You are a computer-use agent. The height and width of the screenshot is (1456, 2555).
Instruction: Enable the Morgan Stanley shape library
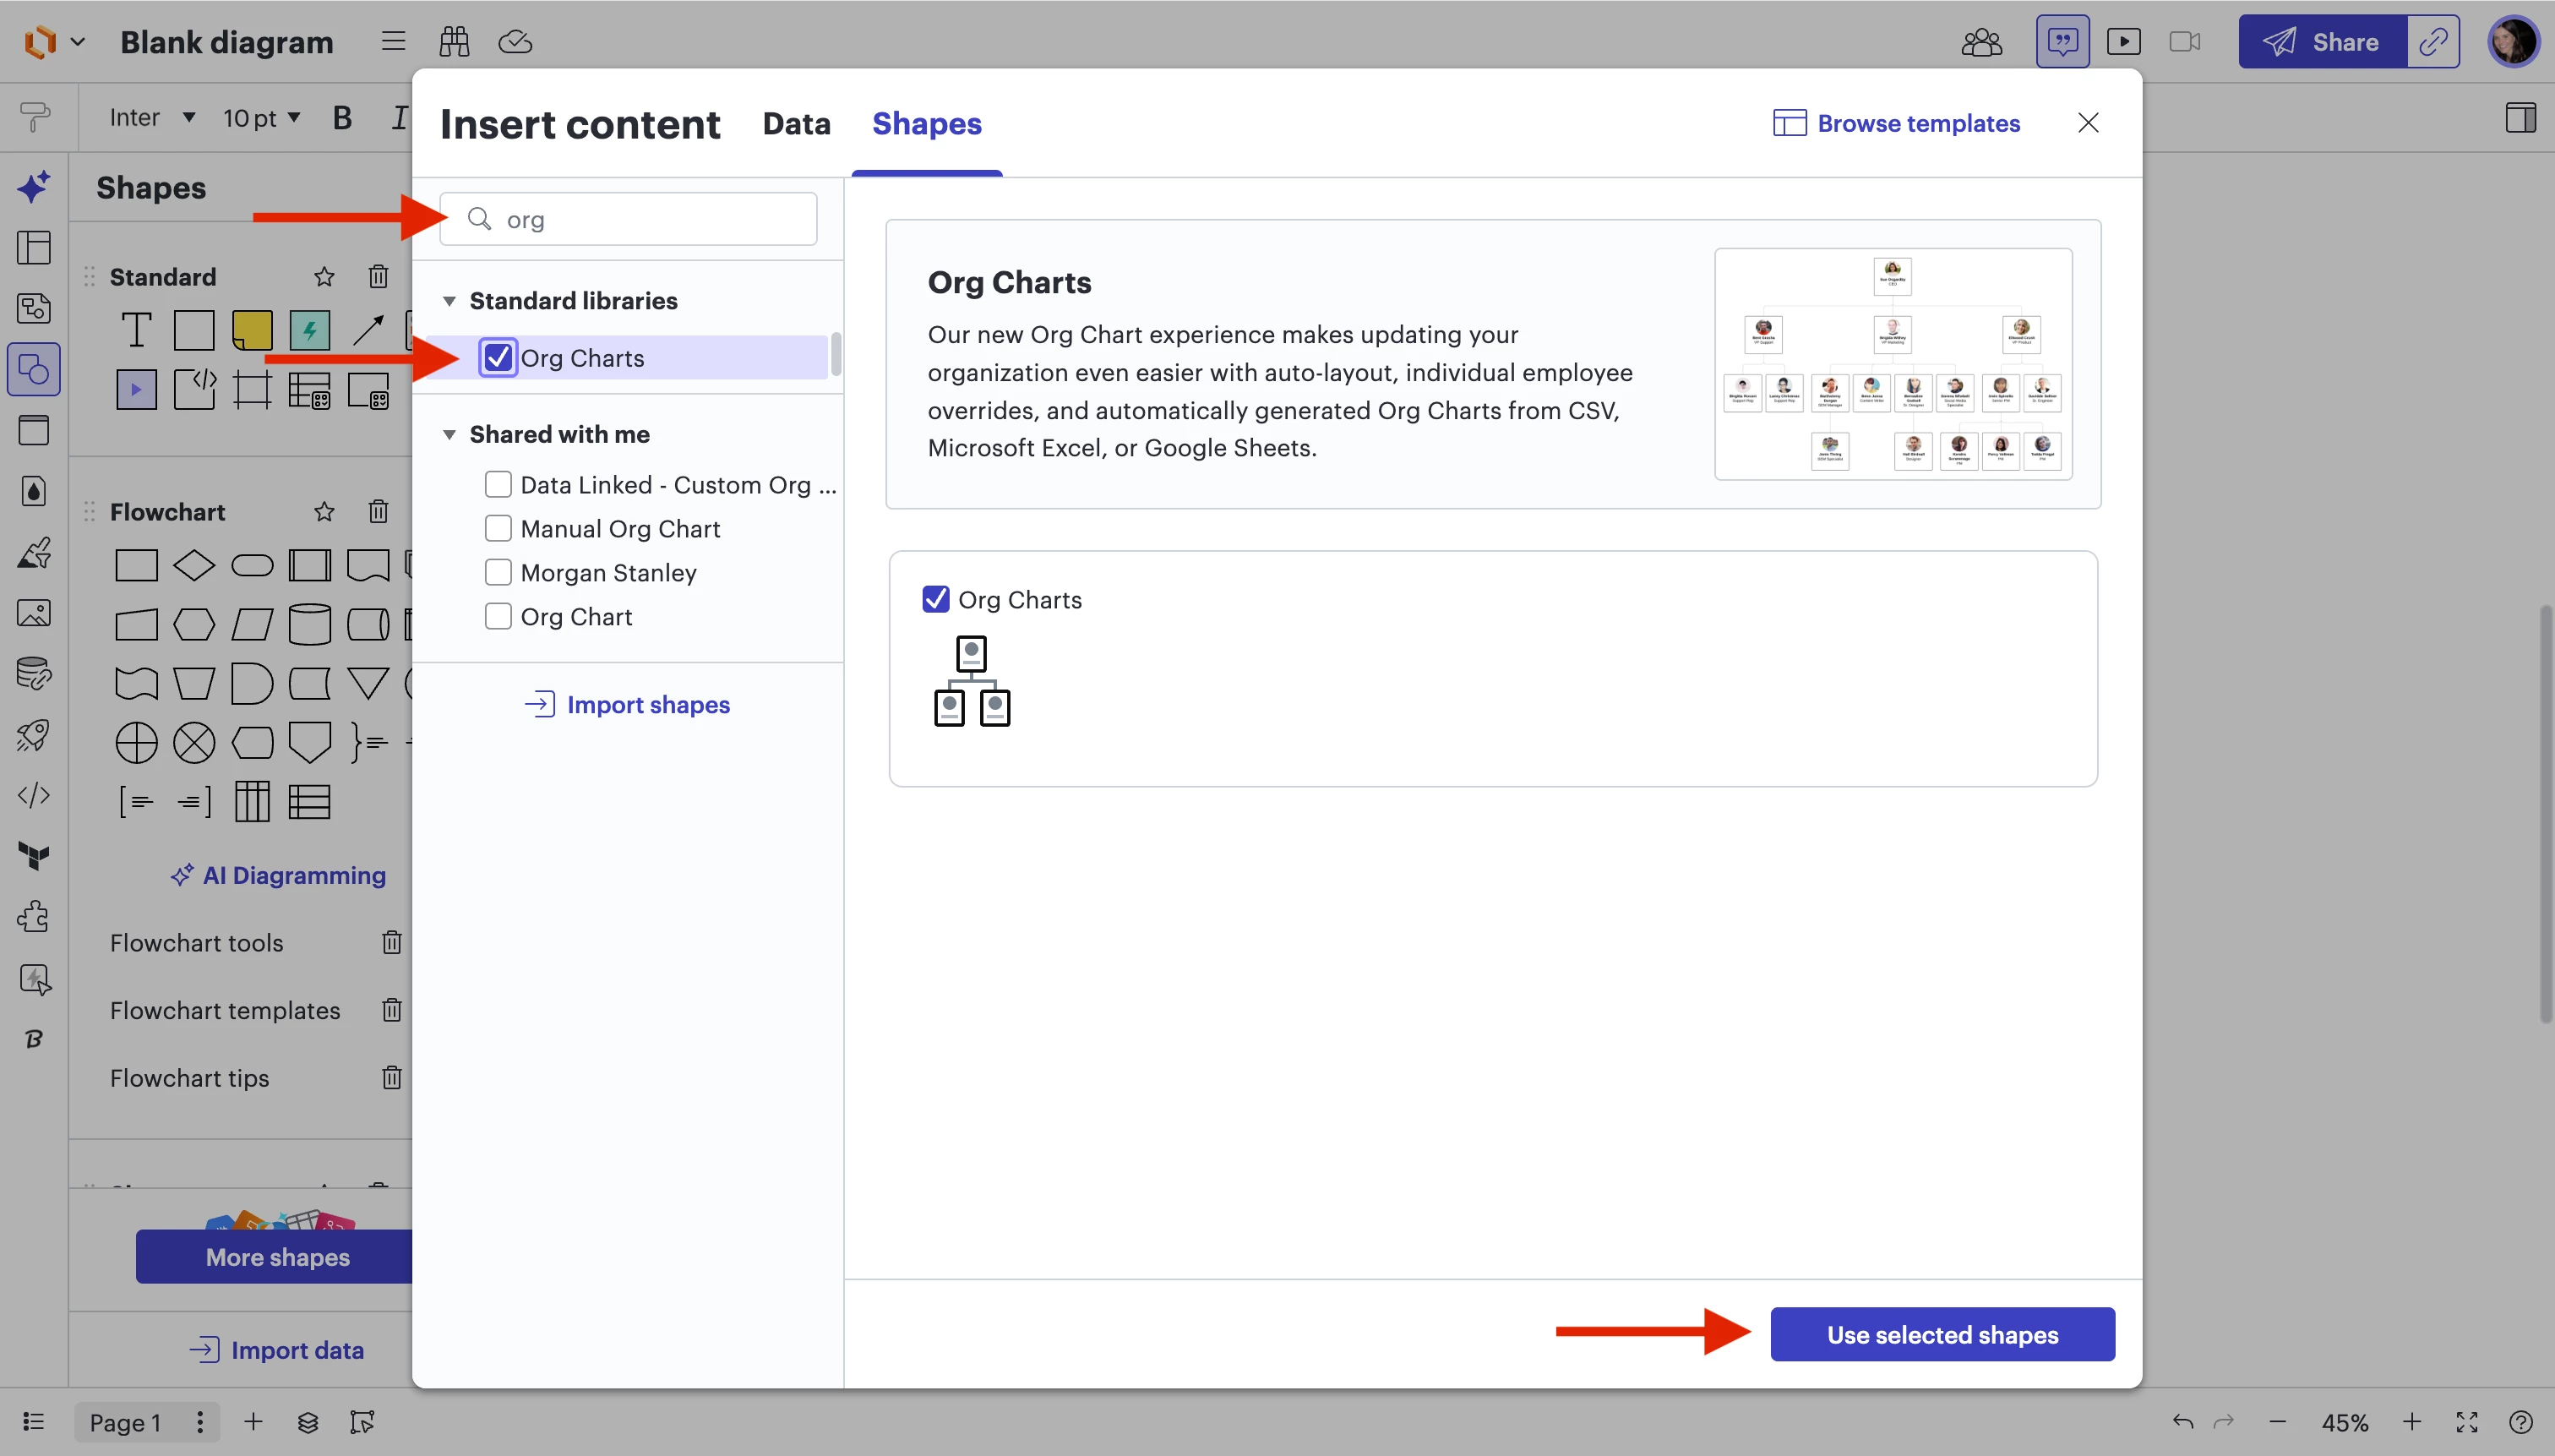pos(498,572)
